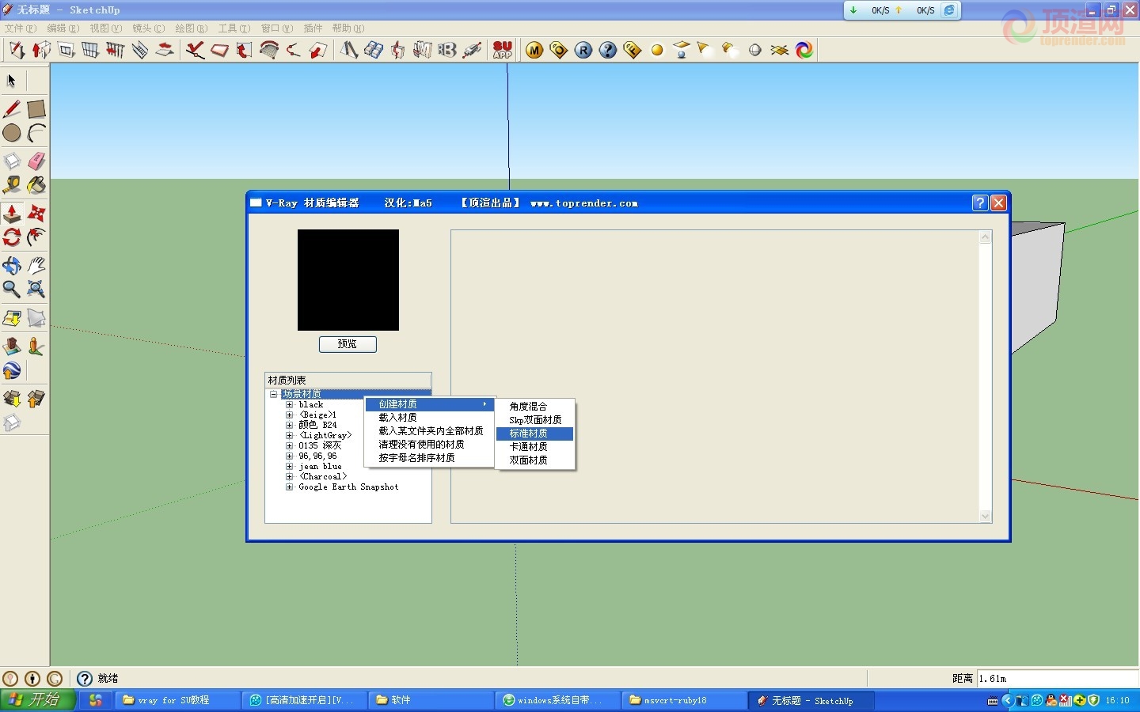
Task: Expand the Google Earth Snapshot node
Action: tap(289, 487)
